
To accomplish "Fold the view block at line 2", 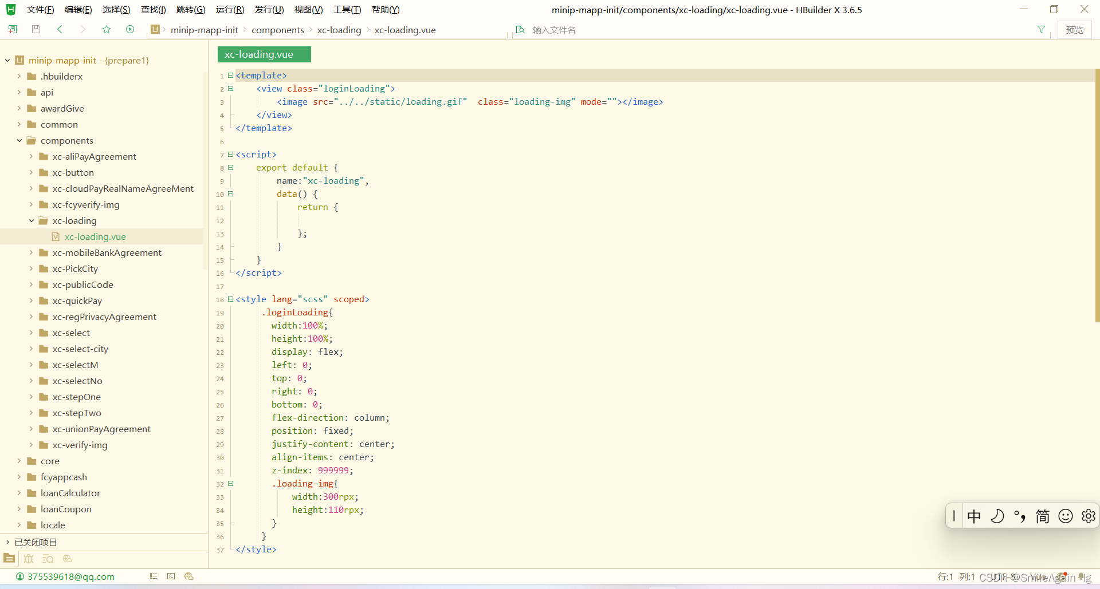I will click(230, 88).
